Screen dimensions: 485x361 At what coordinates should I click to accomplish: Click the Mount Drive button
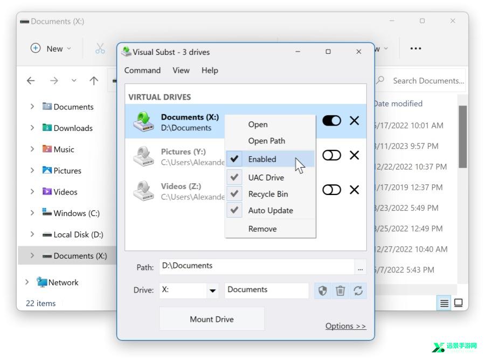212,319
